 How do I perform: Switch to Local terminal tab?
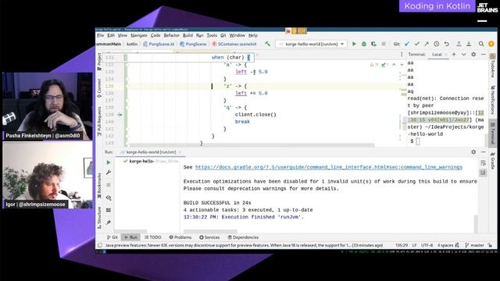437,55
